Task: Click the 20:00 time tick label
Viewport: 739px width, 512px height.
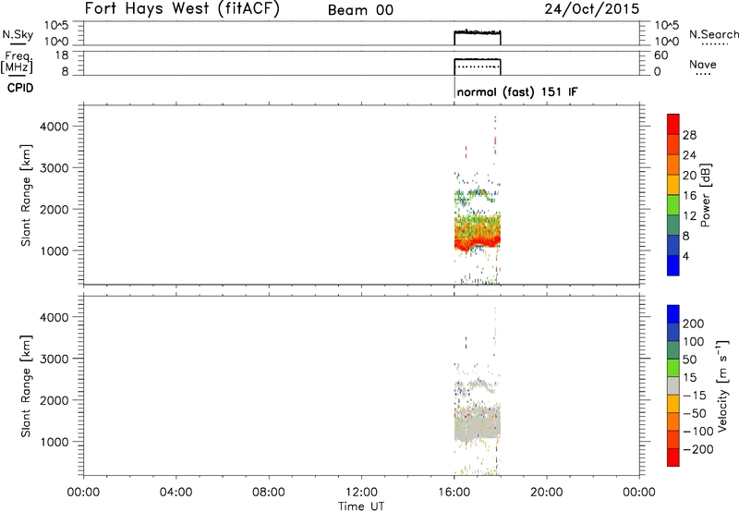Action: point(546,493)
